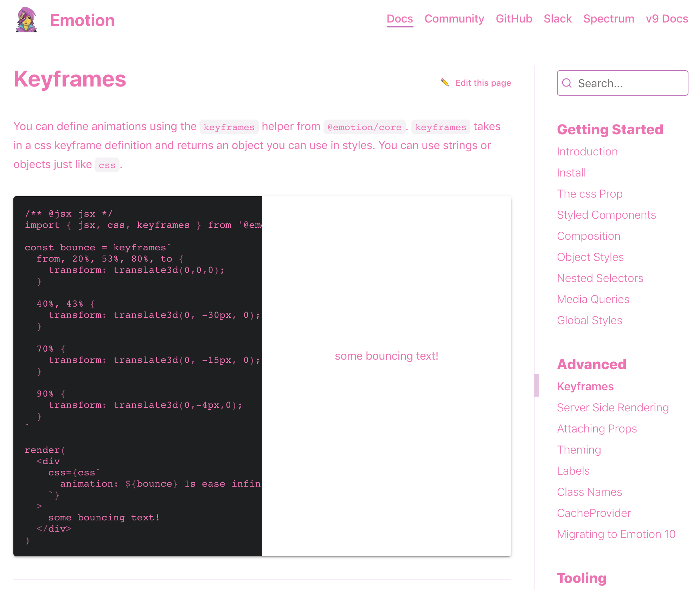
Task: Open the Community page
Action: click(454, 19)
